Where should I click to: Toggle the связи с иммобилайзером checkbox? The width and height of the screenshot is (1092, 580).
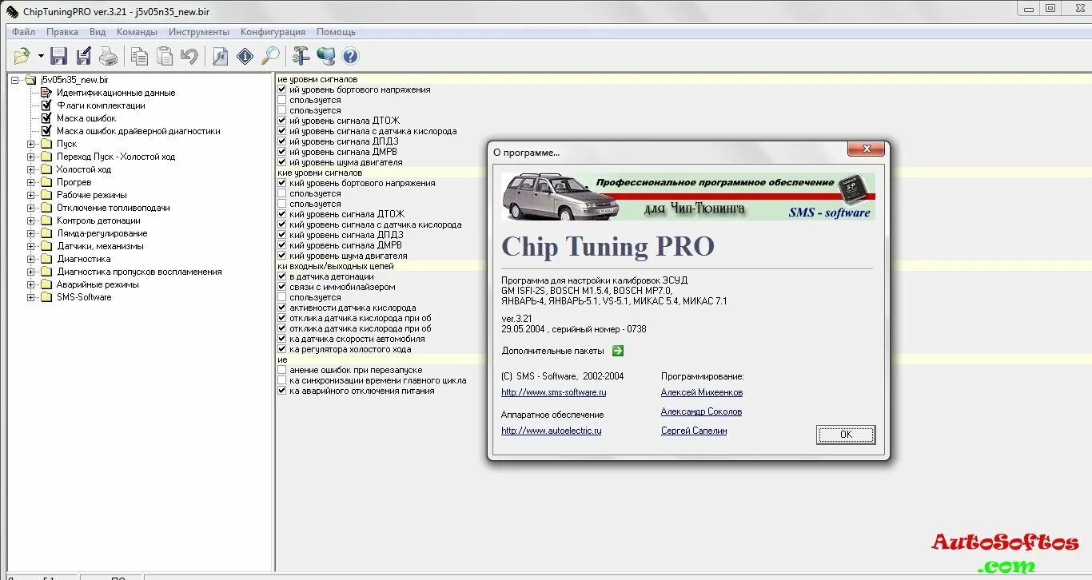(x=281, y=287)
